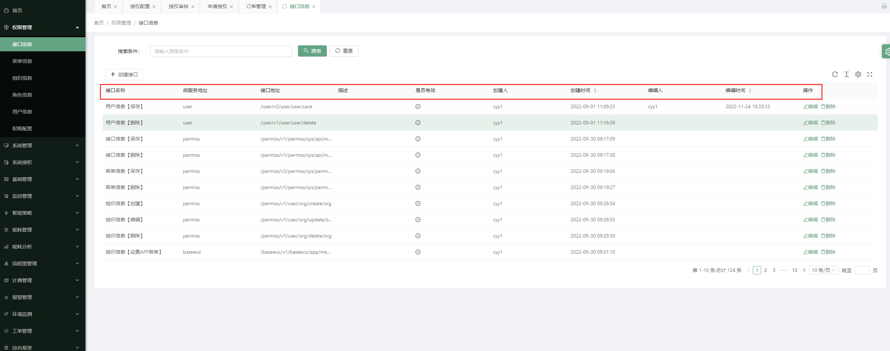Click the 重置 button
Screen dimensions: 890x351
pos(344,51)
